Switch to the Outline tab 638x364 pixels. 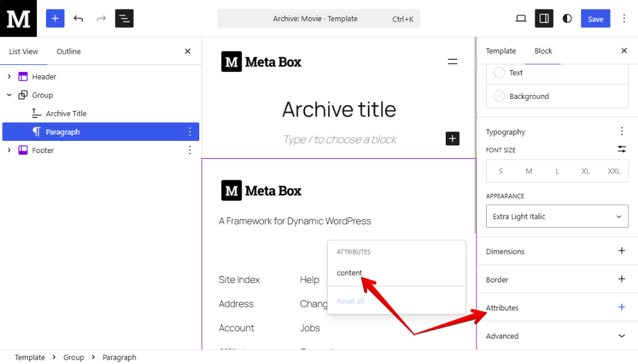(x=68, y=52)
